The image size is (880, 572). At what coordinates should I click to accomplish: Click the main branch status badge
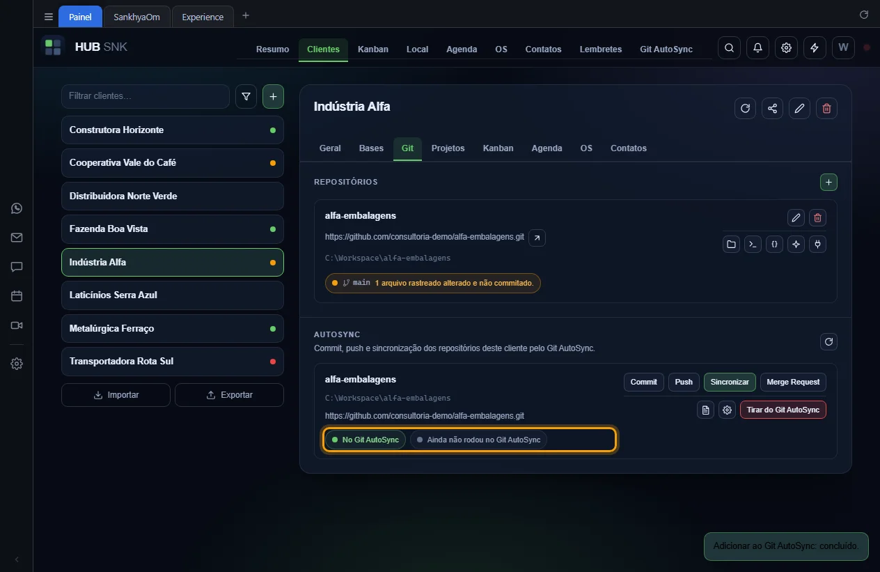click(432, 284)
